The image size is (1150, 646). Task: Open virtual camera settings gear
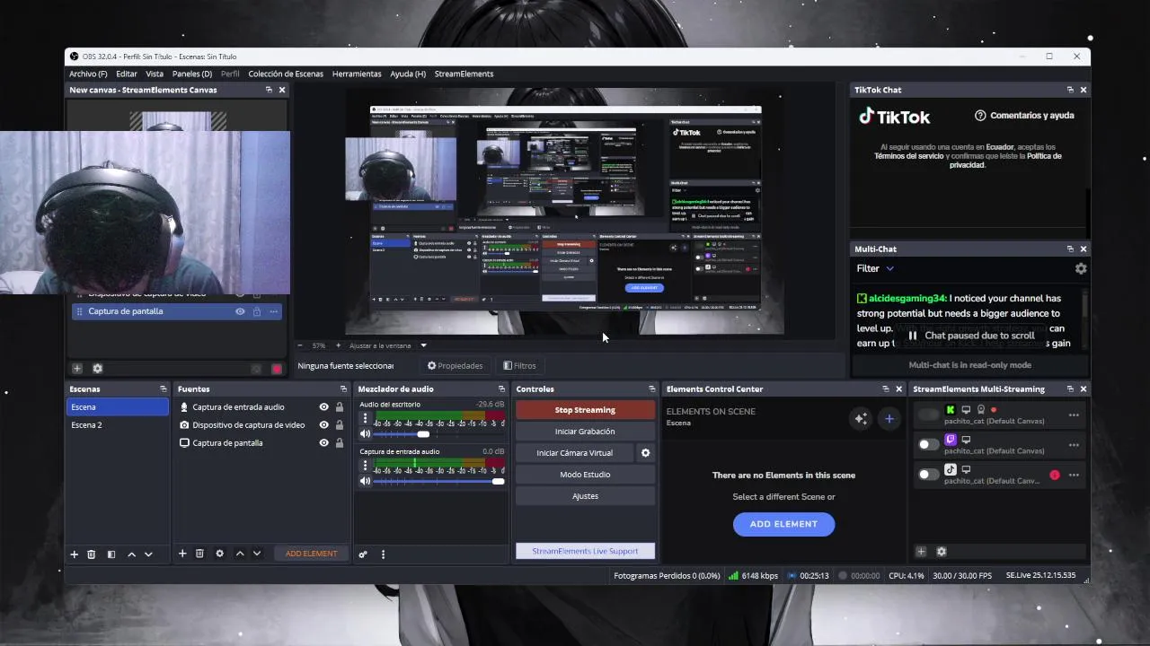pyautogui.click(x=645, y=453)
